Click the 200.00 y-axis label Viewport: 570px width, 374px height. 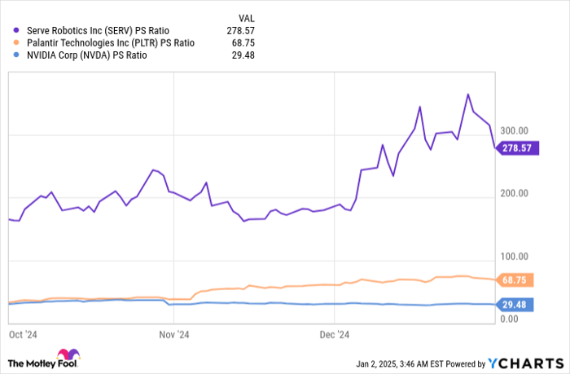pos(515,194)
